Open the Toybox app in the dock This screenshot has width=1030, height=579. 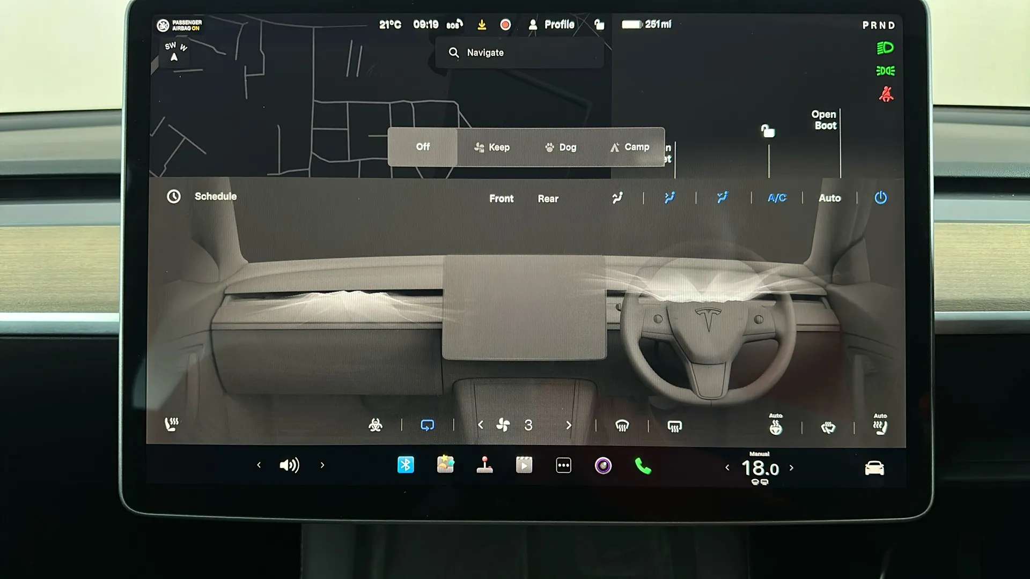(445, 464)
